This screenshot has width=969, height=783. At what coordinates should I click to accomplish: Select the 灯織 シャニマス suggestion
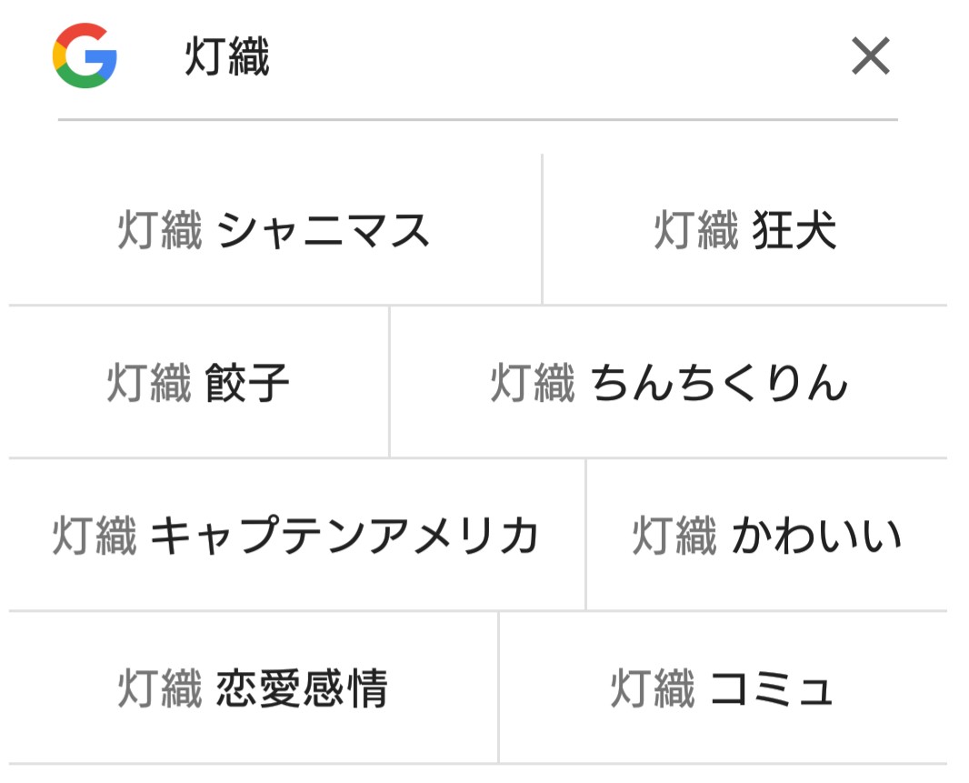coord(274,230)
